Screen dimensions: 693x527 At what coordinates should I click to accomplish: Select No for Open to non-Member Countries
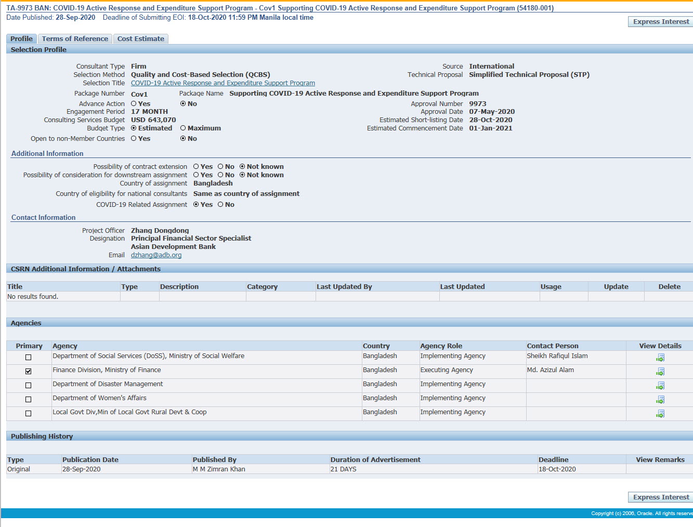183,139
